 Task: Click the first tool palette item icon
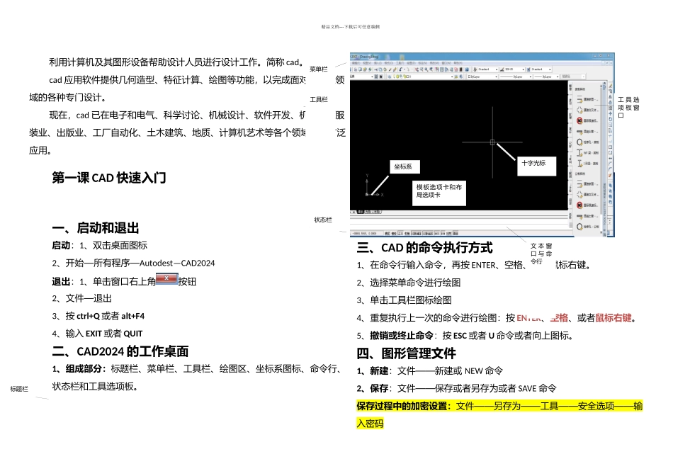[x=579, y=100]
